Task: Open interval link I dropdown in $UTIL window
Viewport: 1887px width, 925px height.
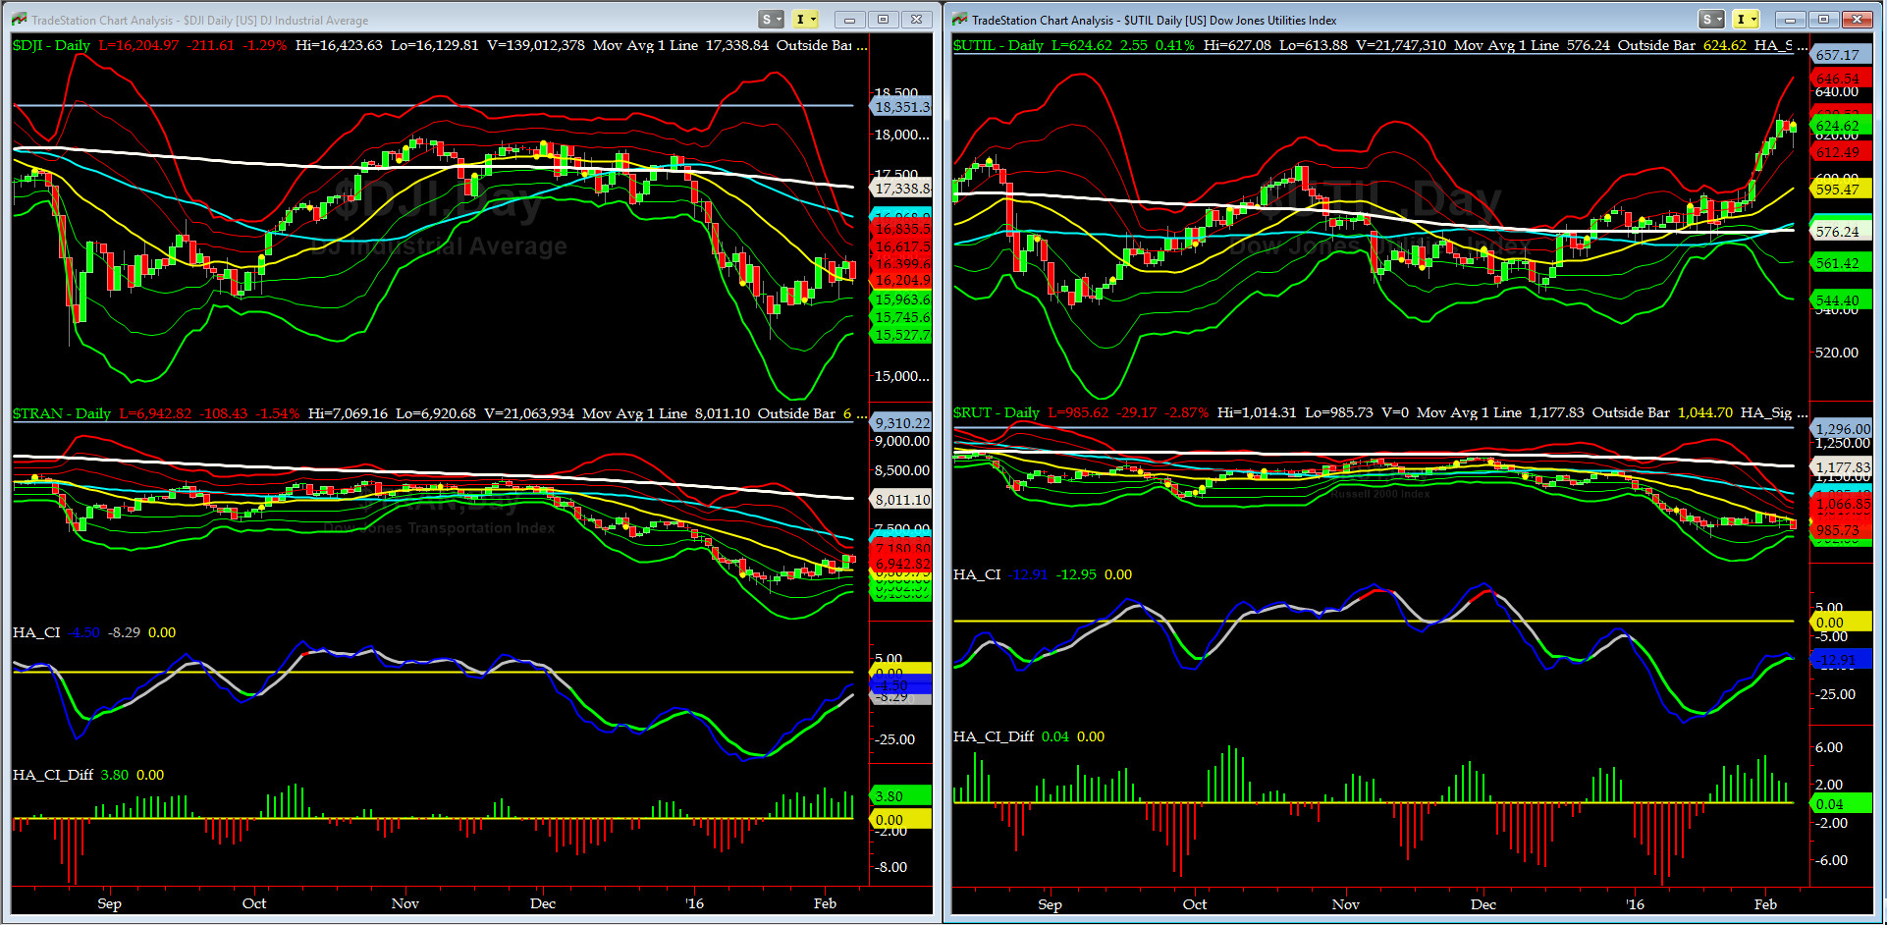Action: pos(1747,20)
